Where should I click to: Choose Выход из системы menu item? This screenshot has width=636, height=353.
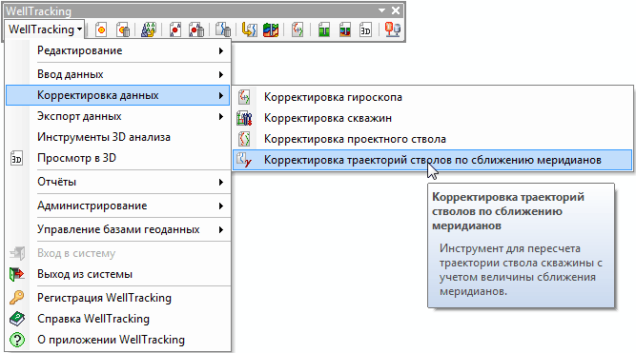tap(118, 274)
